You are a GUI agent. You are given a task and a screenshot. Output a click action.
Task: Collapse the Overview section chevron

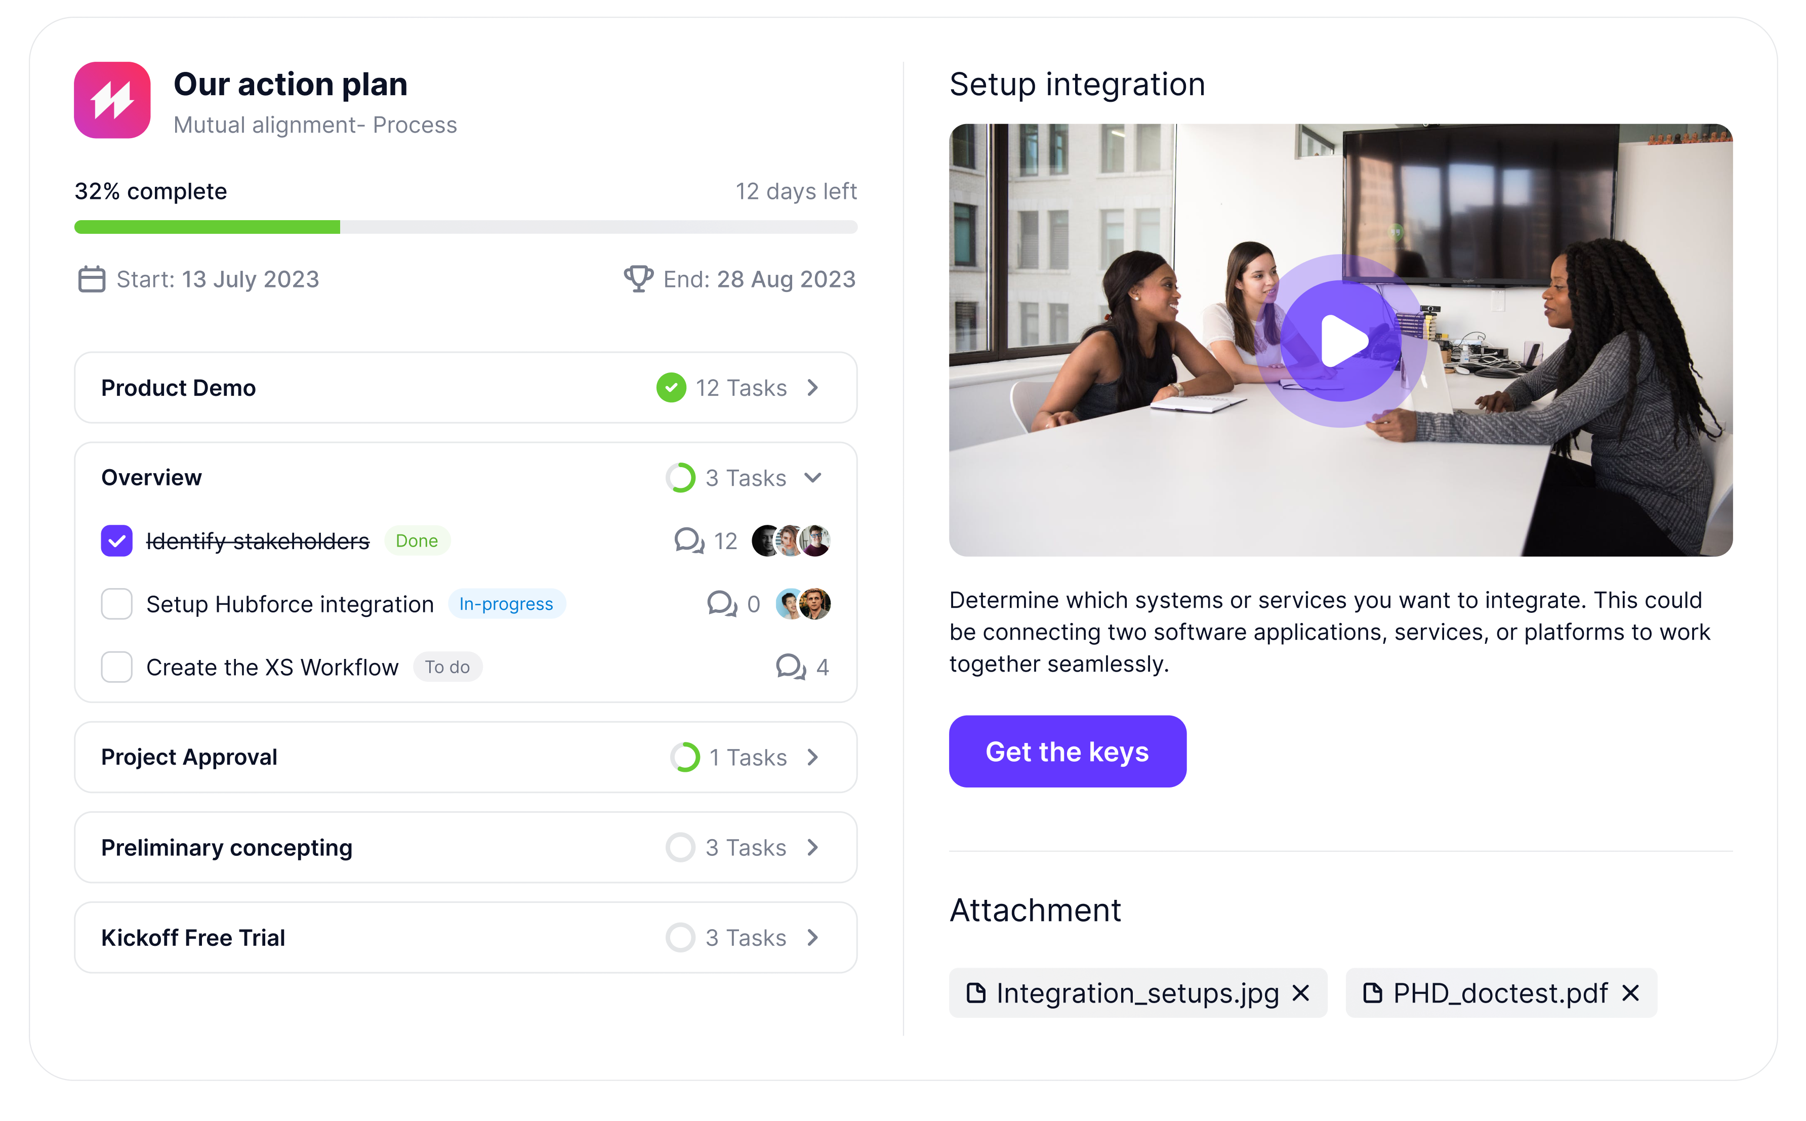(813, 478)
